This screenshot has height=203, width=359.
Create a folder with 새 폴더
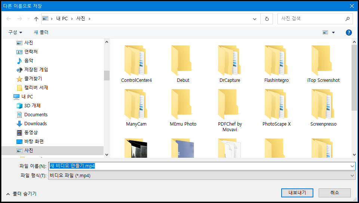41,32
